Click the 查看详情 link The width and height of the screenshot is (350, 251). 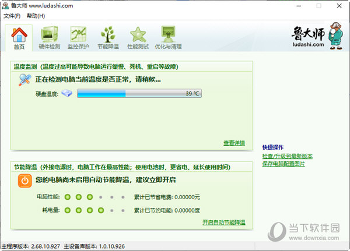(x=234, y=143)
